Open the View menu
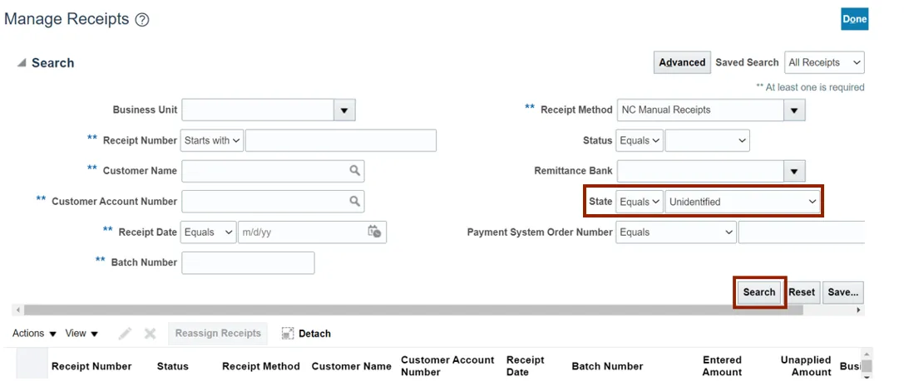 tap(82, 334)
